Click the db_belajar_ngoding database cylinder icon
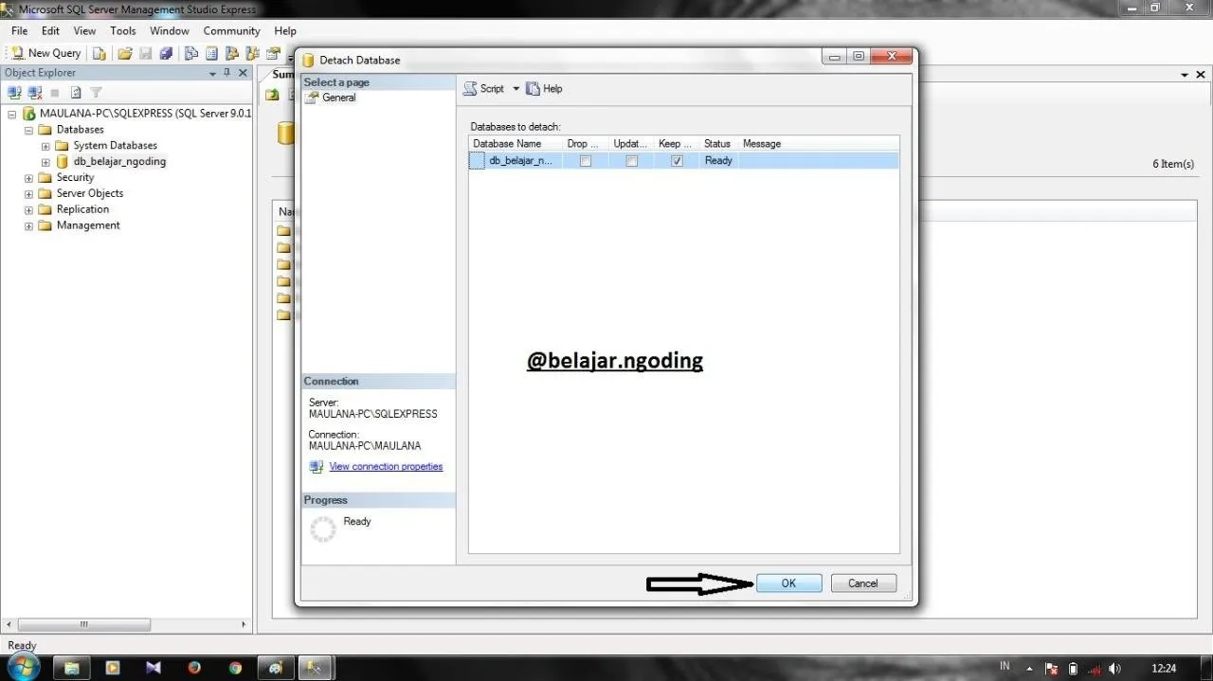This screenshot has height=681, width=1213. tap(63, 161)
